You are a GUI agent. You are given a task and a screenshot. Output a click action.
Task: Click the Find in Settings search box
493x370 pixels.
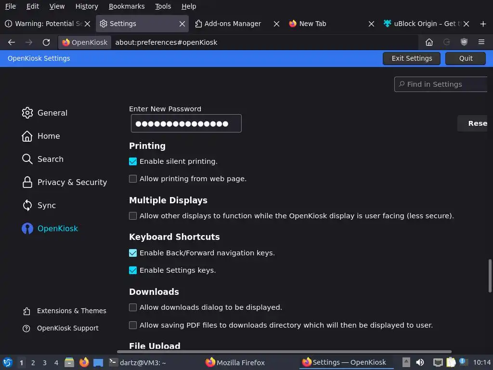[x=441, y=84]
